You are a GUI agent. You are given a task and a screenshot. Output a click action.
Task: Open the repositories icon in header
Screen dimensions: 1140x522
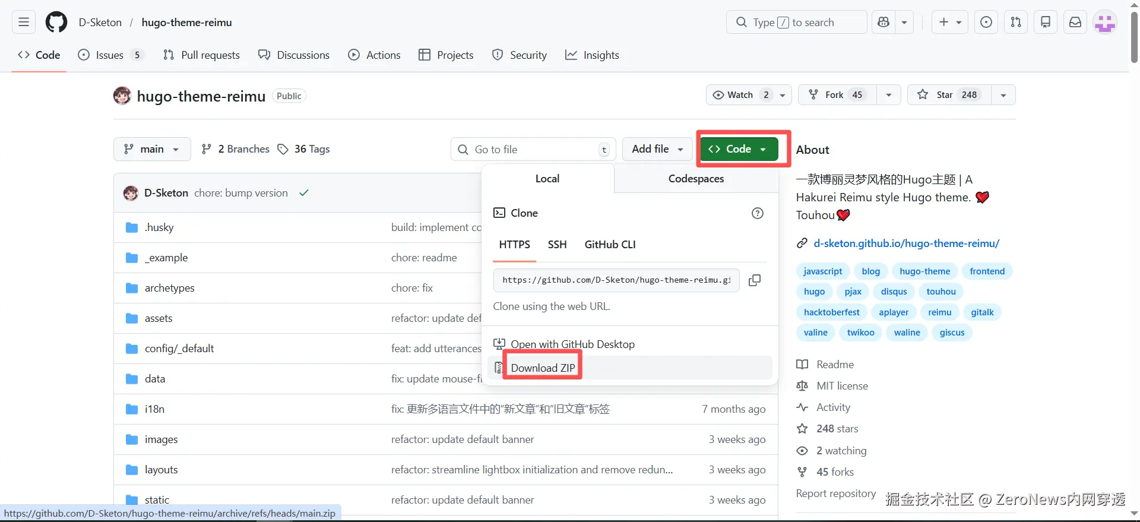(1046, 23)
